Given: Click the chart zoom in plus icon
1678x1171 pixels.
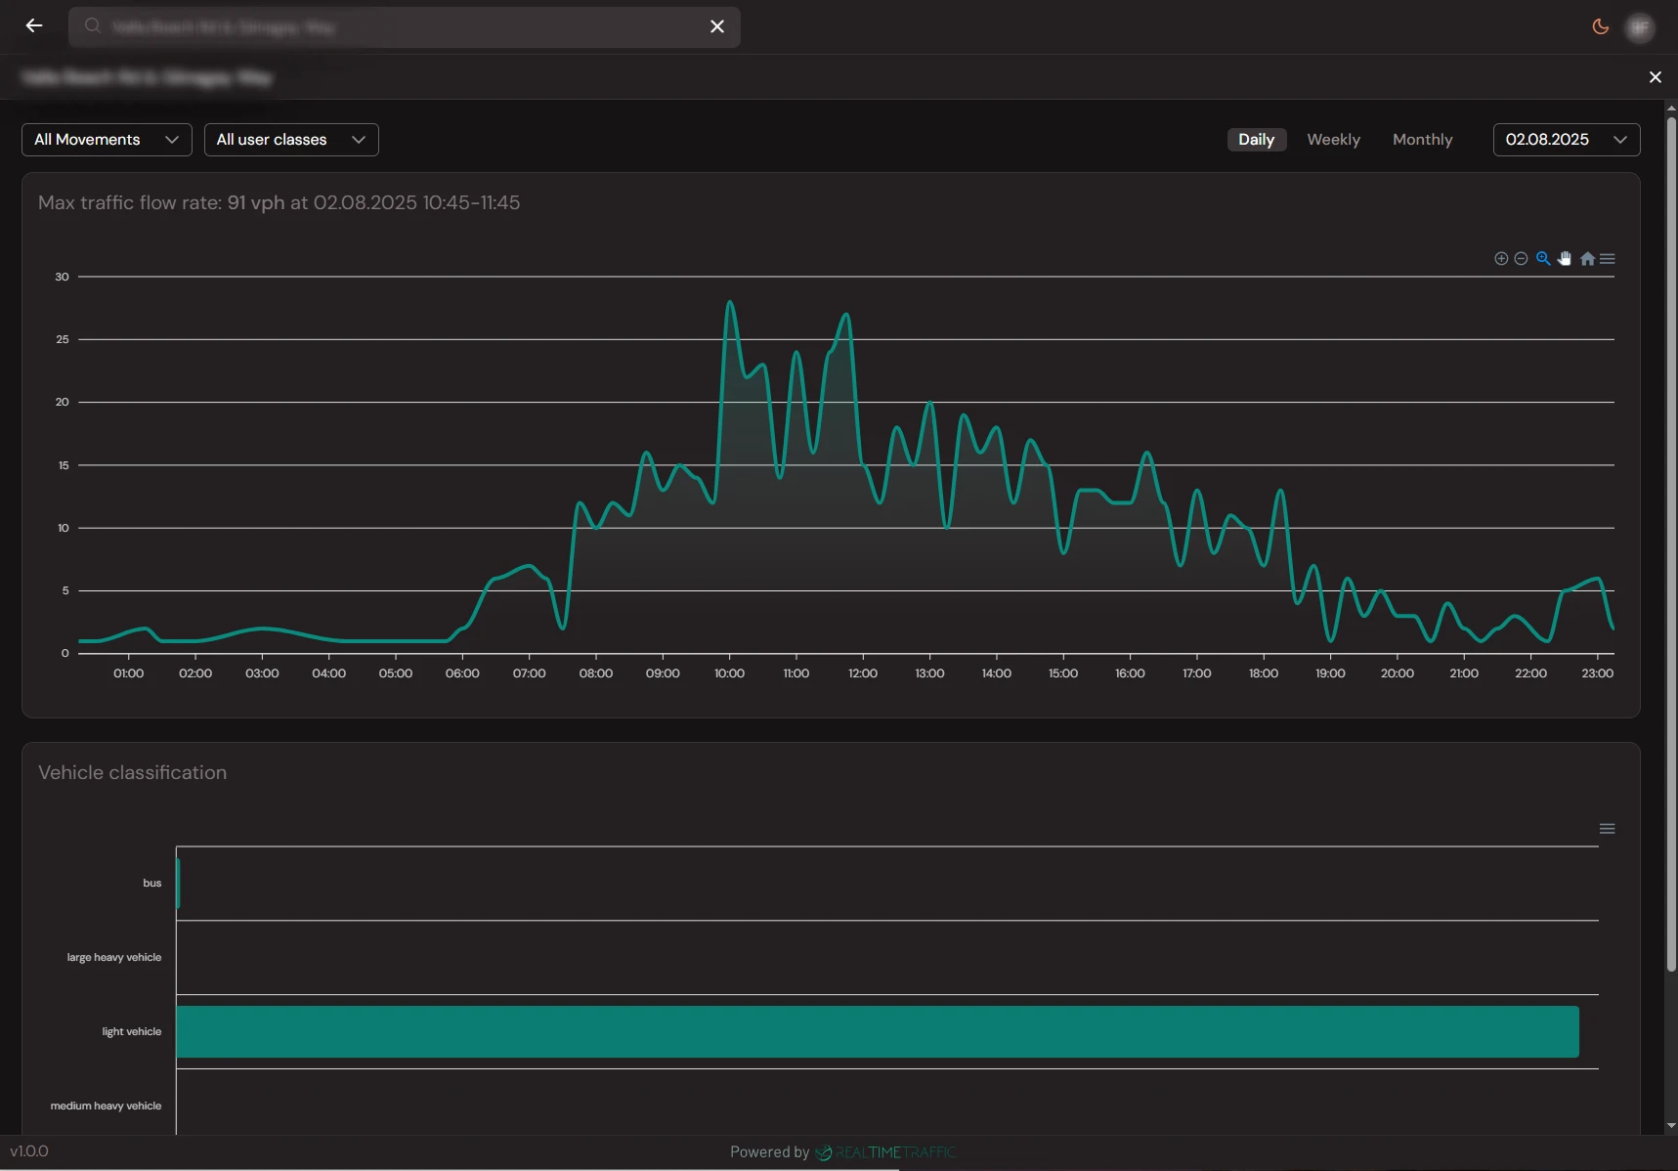Looking at the screenshot, I should (1501, 259).
